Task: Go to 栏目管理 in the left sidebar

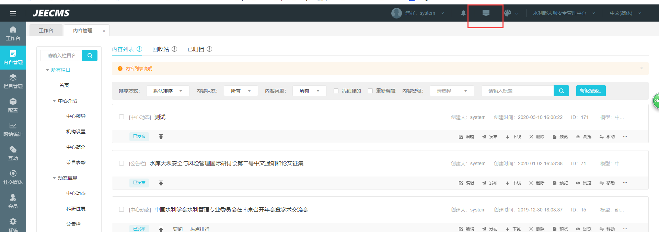Action: [x=13, y=81]
